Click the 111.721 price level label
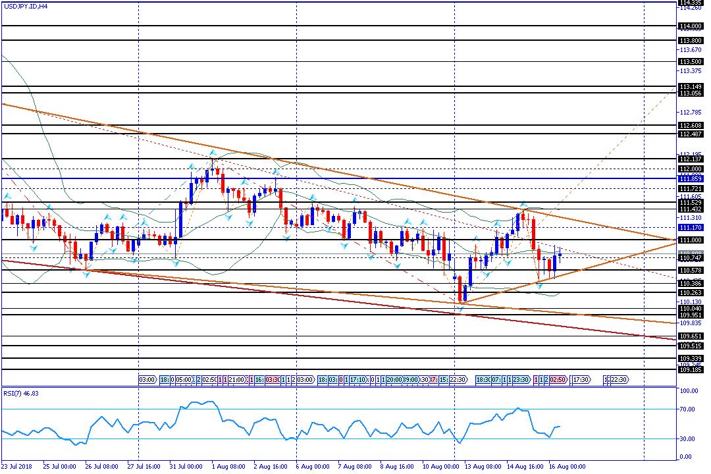 (690, 188)
